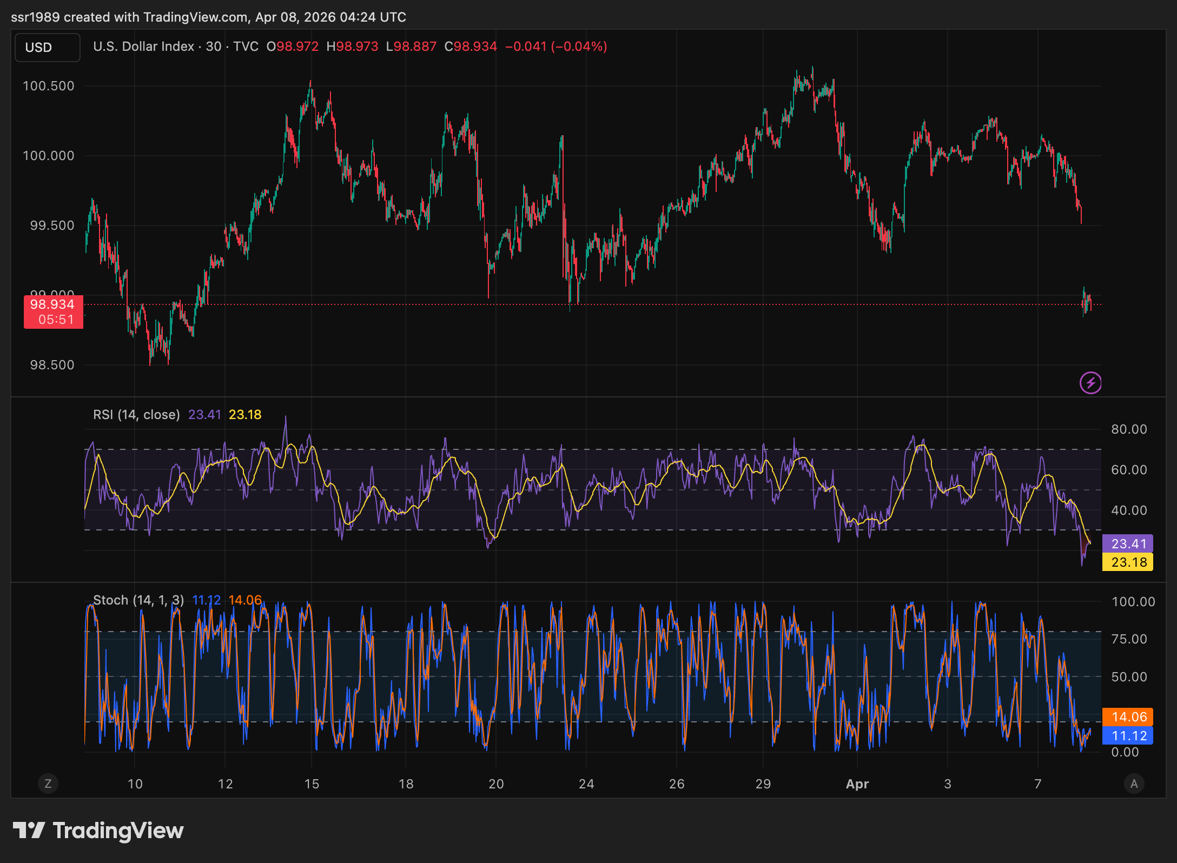
Task: Click the 15 date label on time axis
Action: click(312, 784)
